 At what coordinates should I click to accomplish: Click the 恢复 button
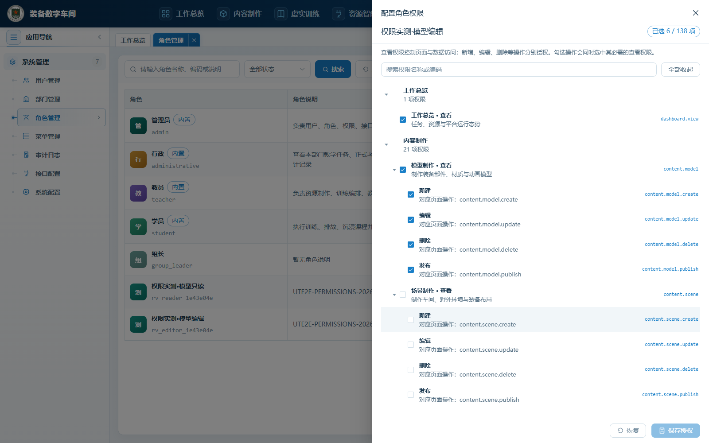[x=628, y=431]
